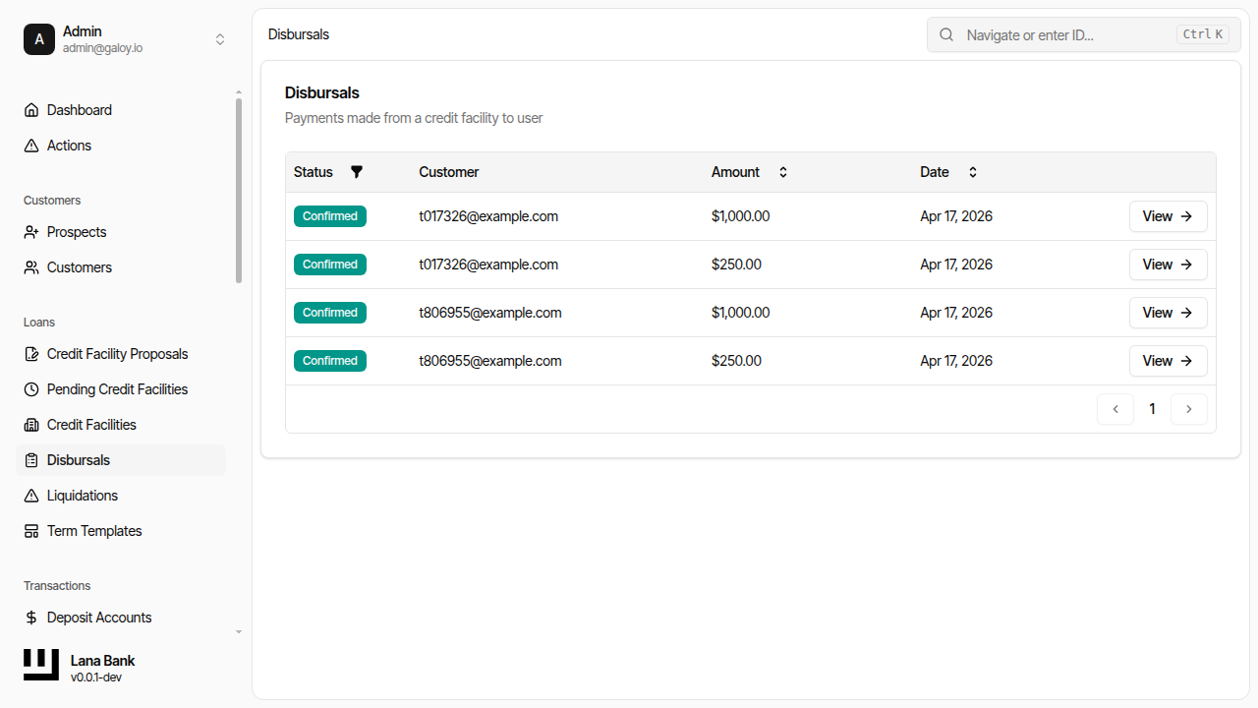Sort disbursals by Date column
1258x708 pixels.
point(972,172)
